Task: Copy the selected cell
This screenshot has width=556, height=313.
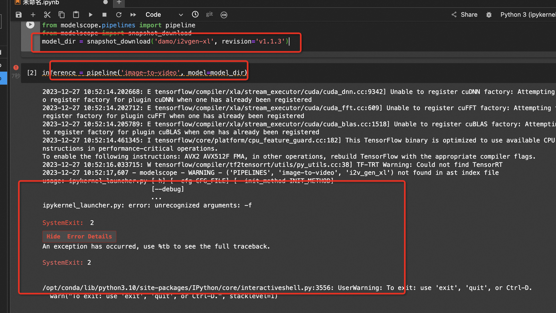Action: tap(62, 15)
